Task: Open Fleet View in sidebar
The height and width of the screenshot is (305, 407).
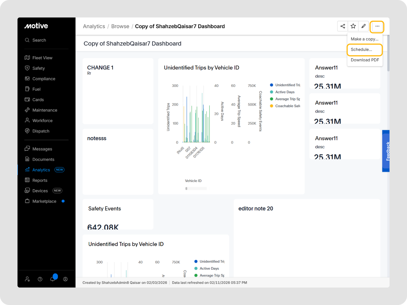Action: point(42,58)
